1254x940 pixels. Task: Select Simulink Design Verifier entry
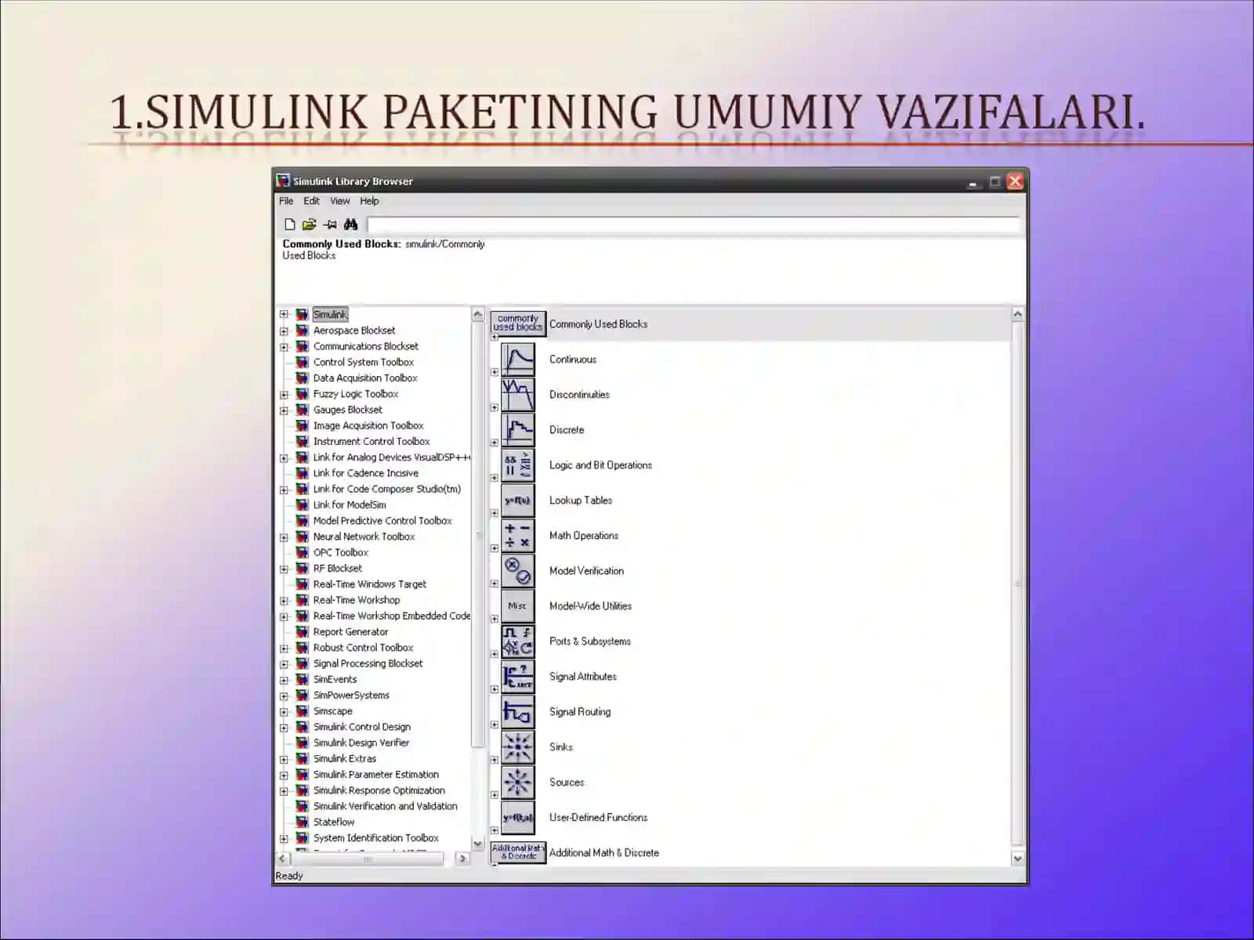(x=361, y=743)
